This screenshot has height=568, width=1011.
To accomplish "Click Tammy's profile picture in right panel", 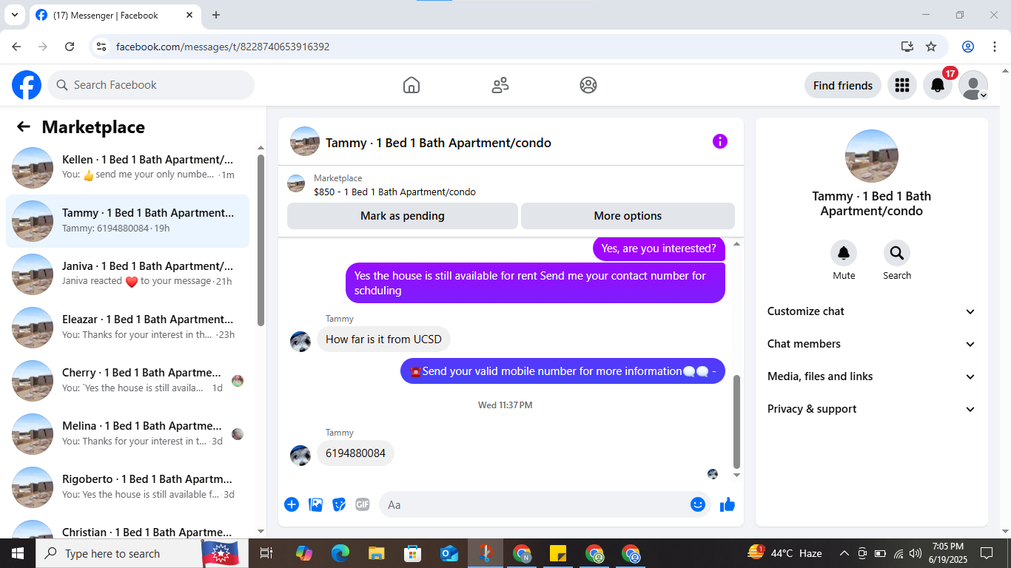I will [x=872, y=156].
